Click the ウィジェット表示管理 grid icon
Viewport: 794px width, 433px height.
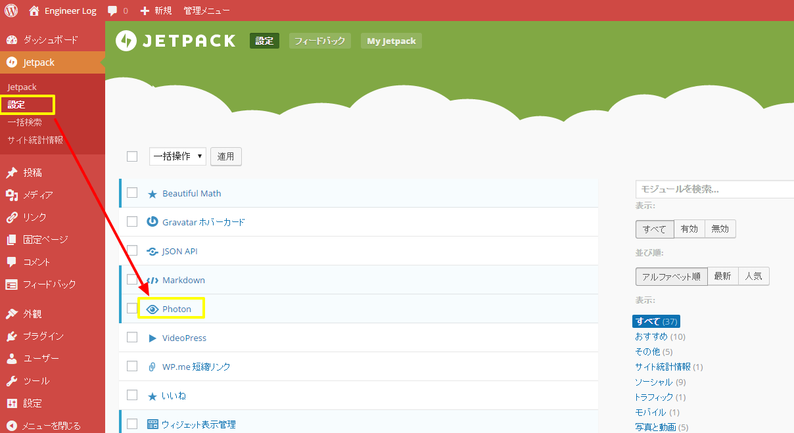point(152,424)
